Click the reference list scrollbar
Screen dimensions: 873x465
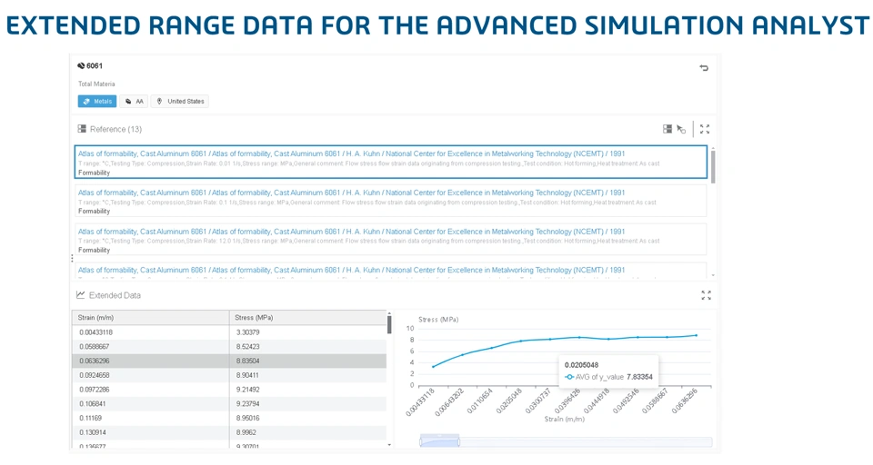[713, 166]
